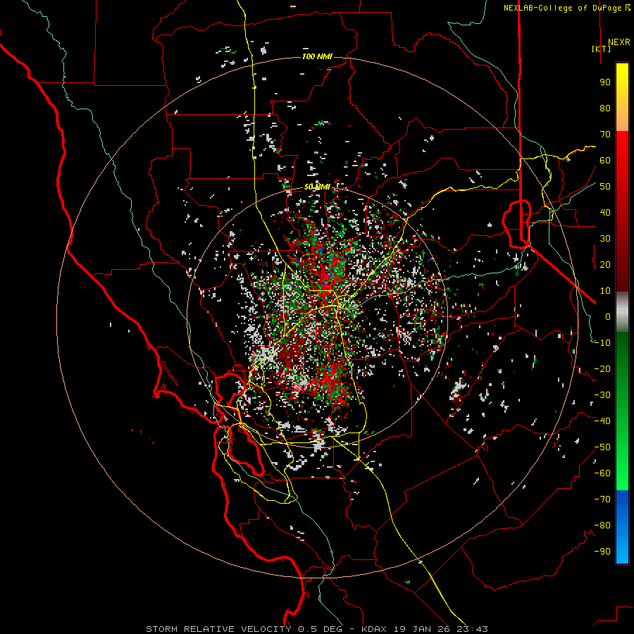Screen dimensions: 634x634
Task: Select the positive 80 scale value
Action: pyautogui.click(x=605, y=108)
